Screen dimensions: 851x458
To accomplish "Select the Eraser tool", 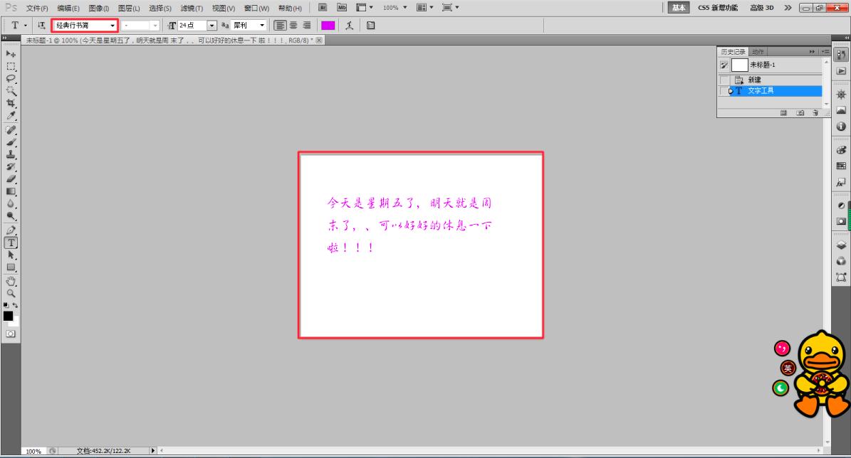I will click(10, 179).
